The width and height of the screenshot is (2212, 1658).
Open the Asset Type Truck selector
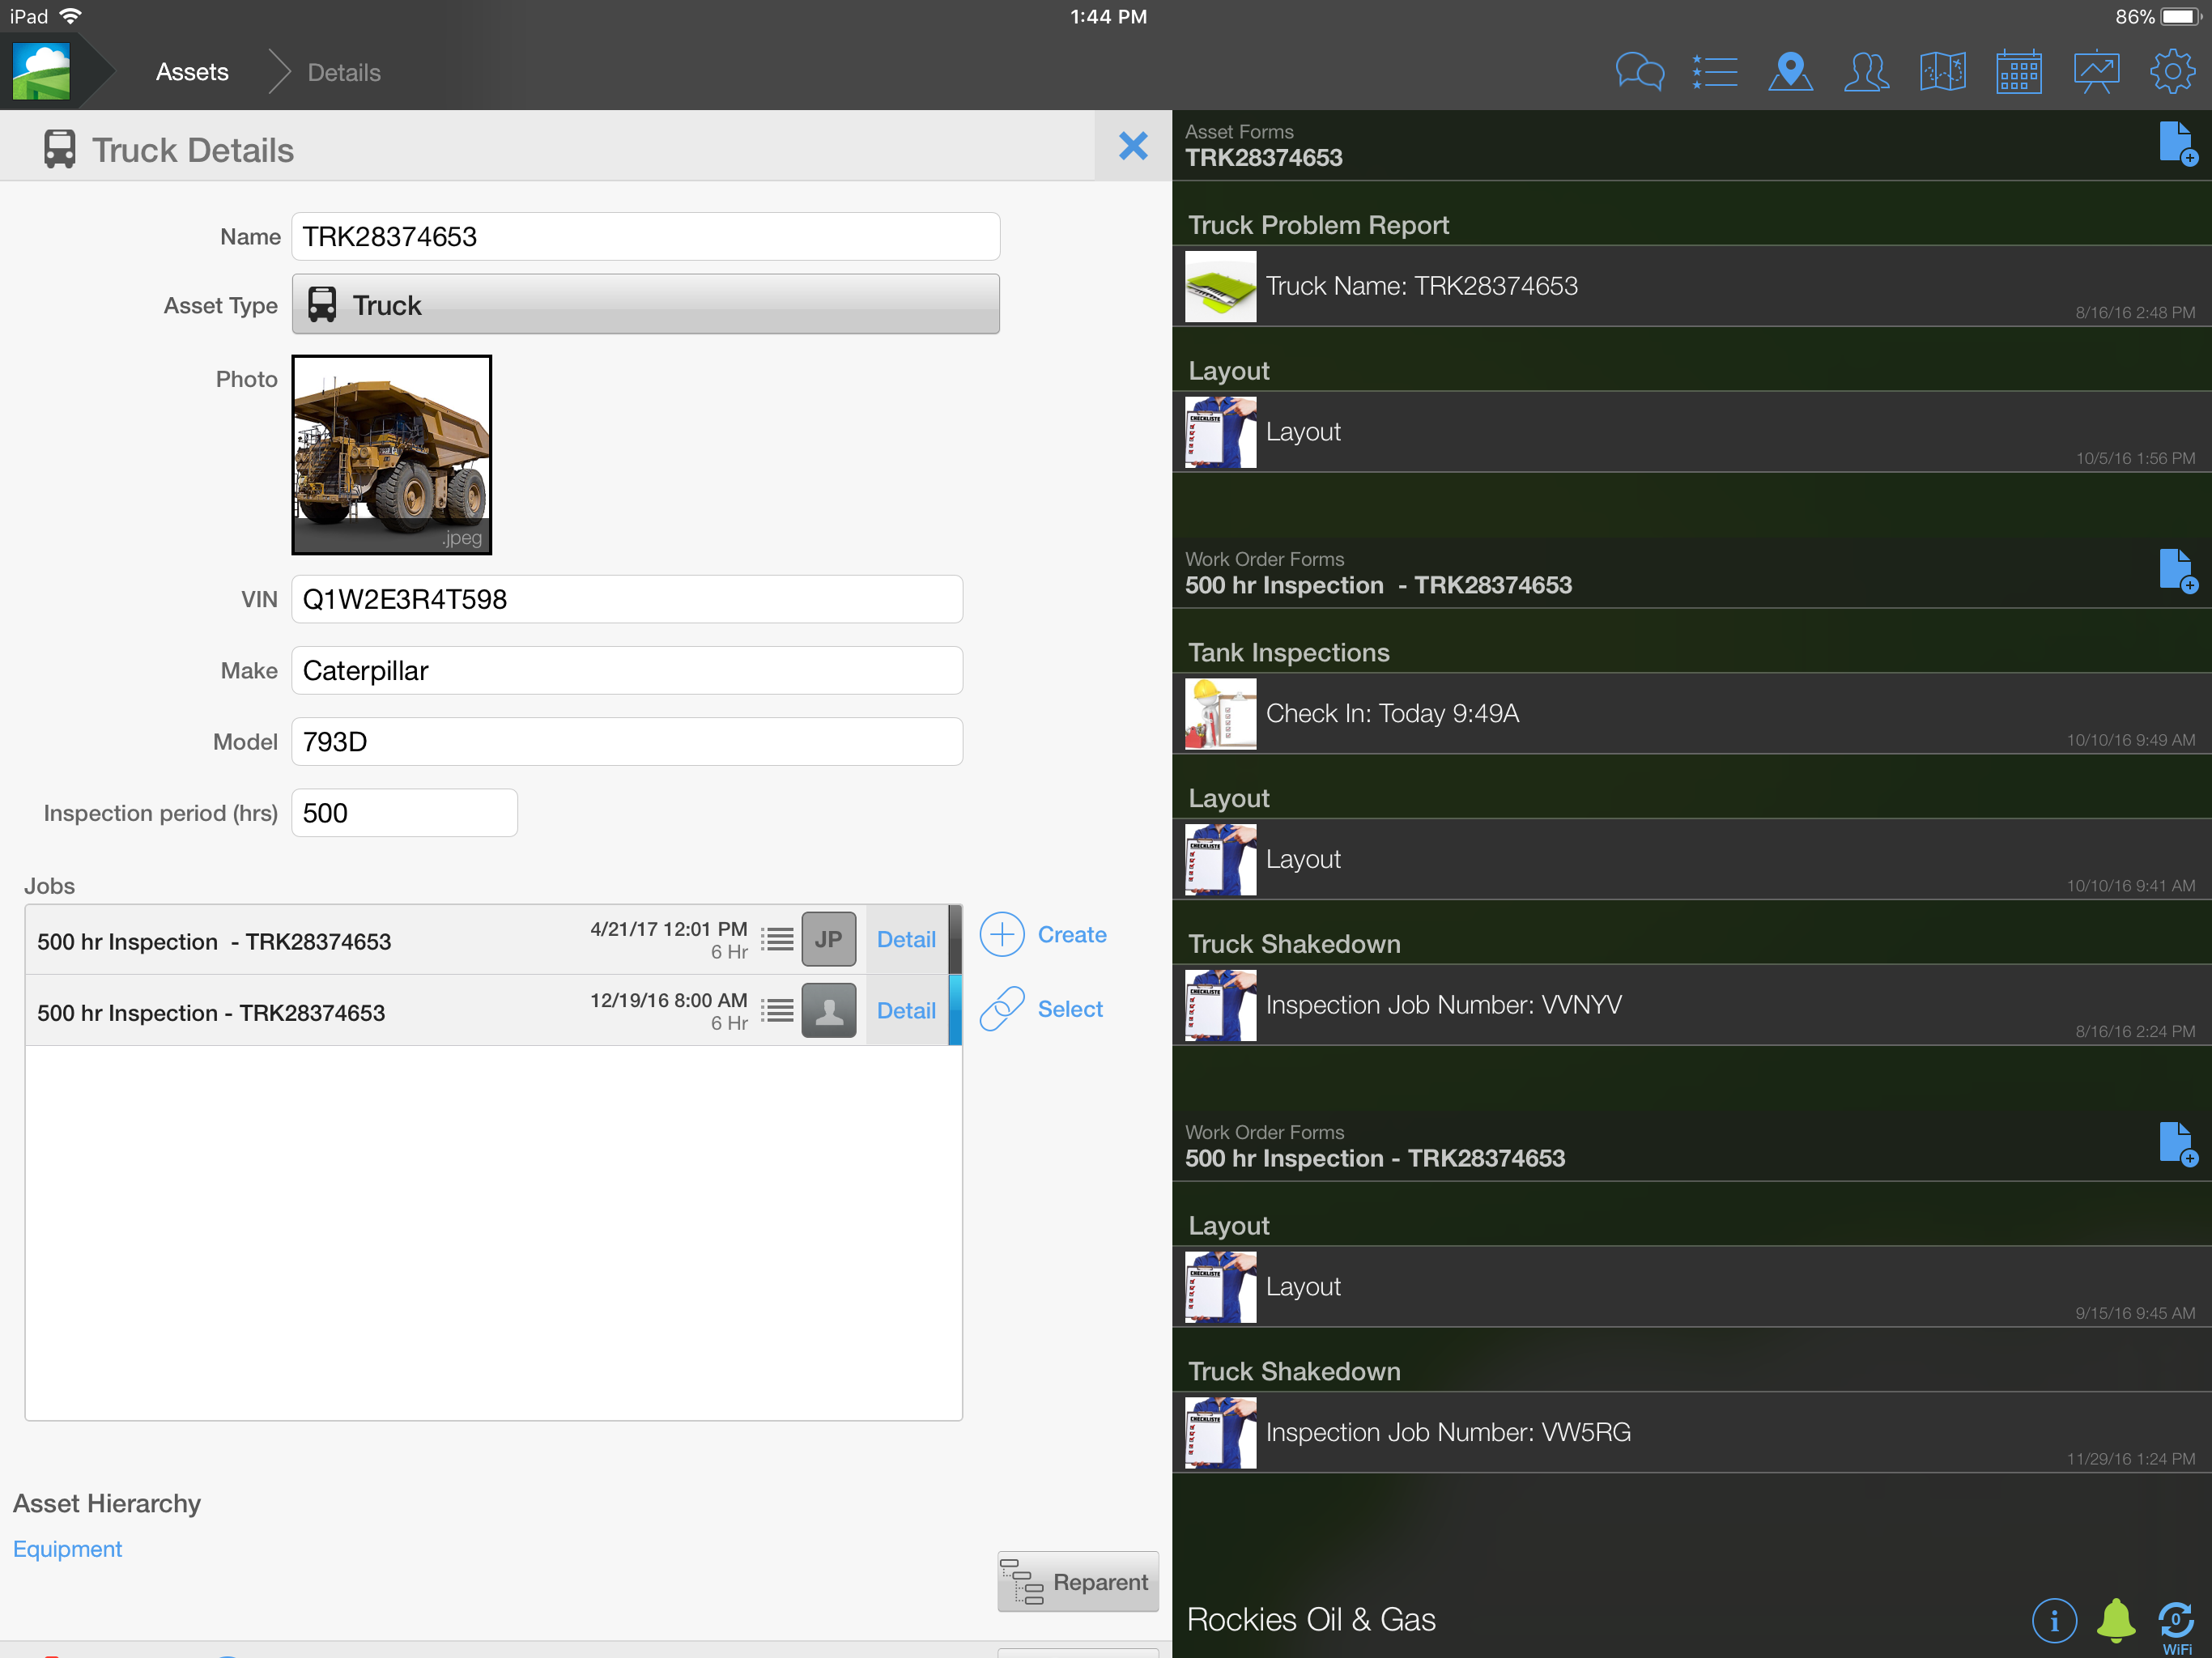[x=645, y=304]
